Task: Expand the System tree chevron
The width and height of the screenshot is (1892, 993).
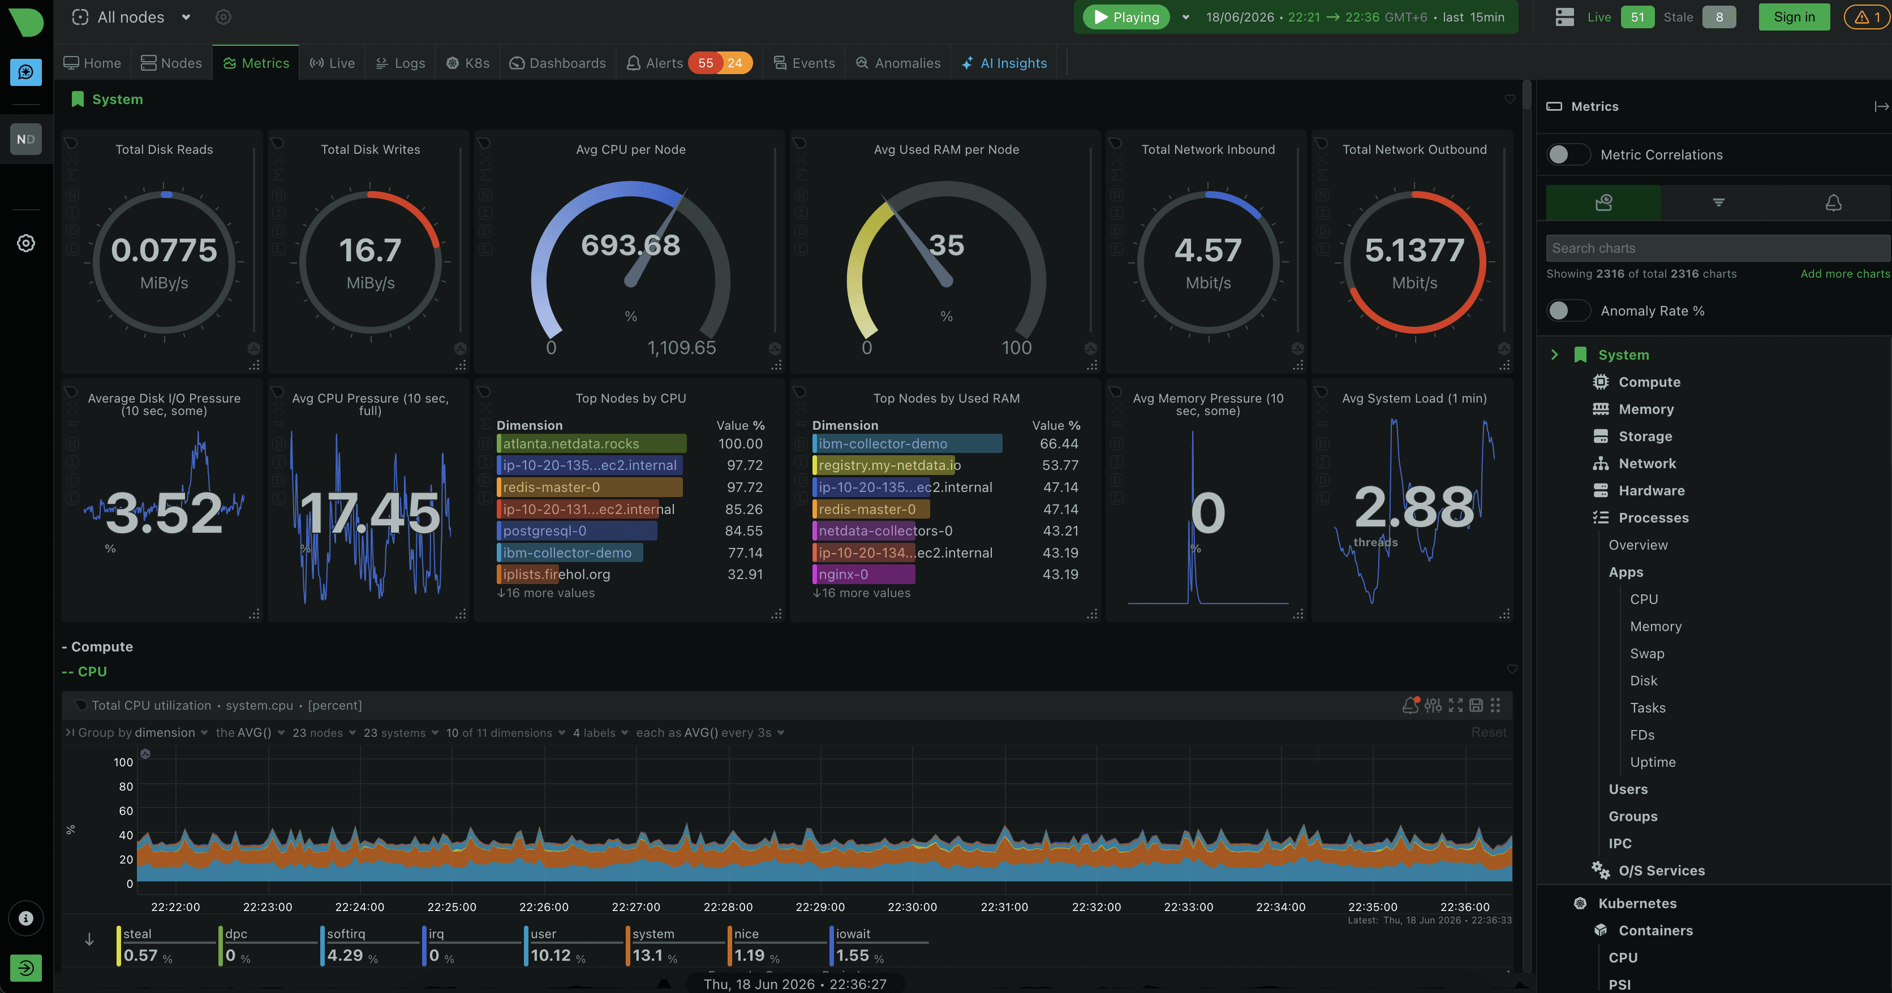Action: click(1554, 355)
